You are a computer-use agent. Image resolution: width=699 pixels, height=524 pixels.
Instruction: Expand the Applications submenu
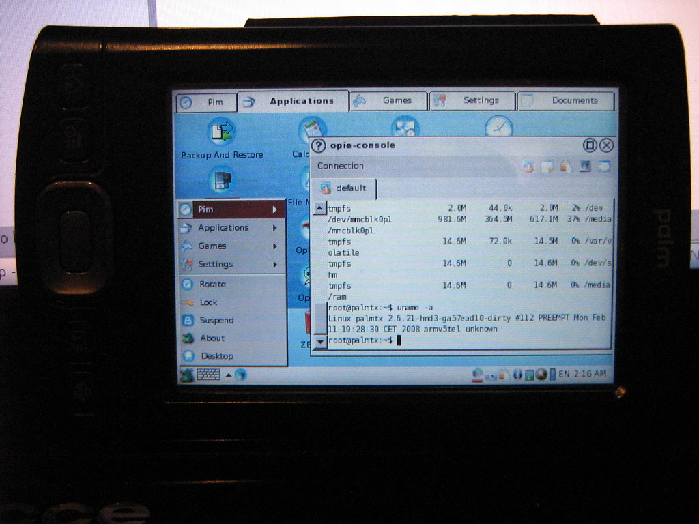(218, 227)
